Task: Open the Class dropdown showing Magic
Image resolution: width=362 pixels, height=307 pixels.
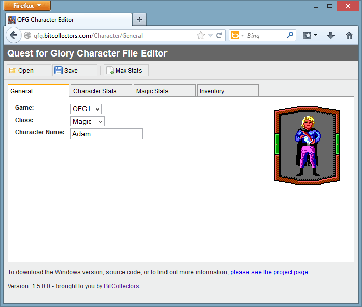Action: pos(88,121)
